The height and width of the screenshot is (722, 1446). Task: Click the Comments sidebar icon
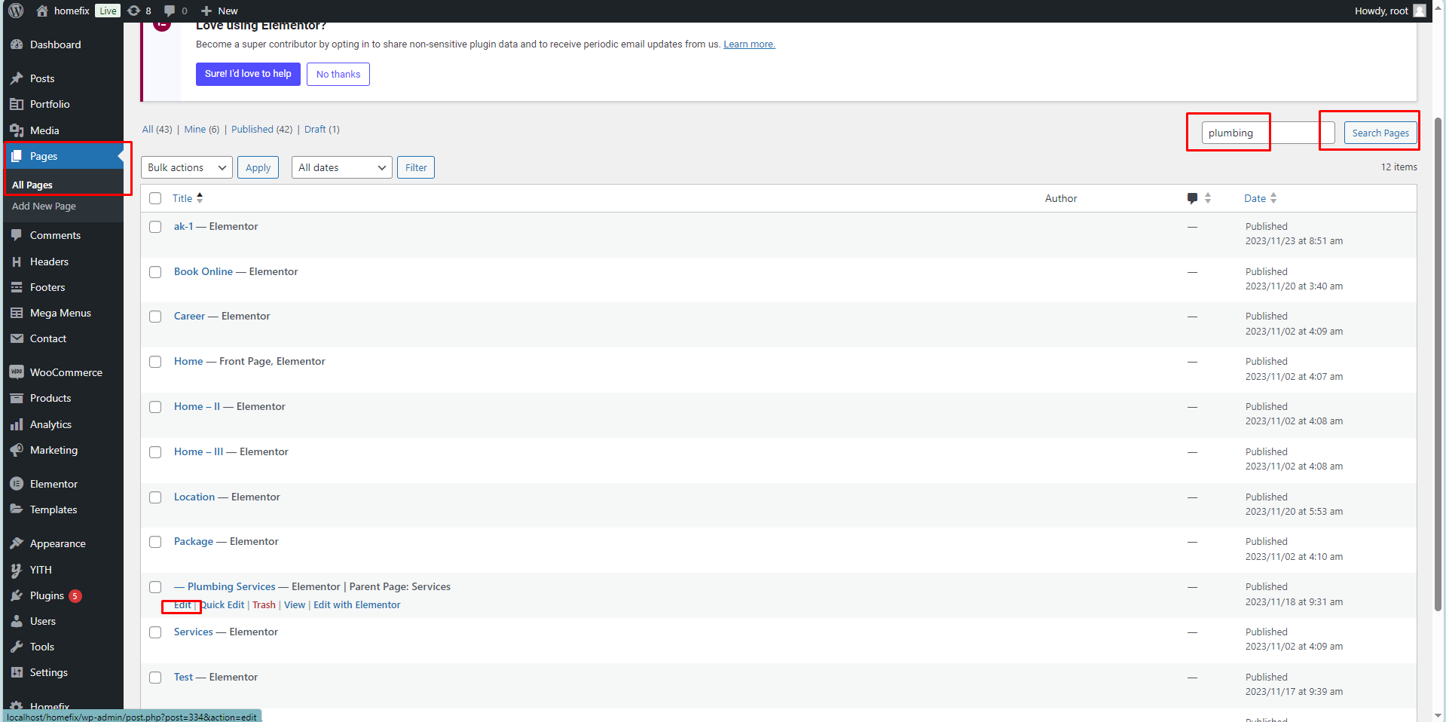[17, 235]
